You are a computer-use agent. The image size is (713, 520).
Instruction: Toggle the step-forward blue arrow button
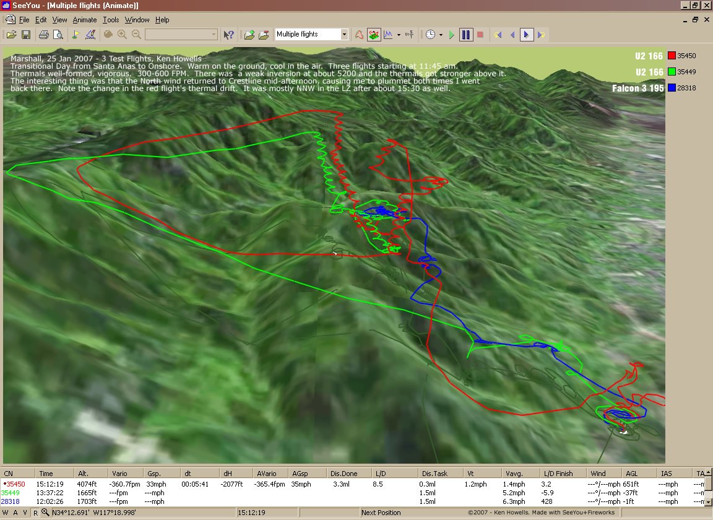pos(526,35)
